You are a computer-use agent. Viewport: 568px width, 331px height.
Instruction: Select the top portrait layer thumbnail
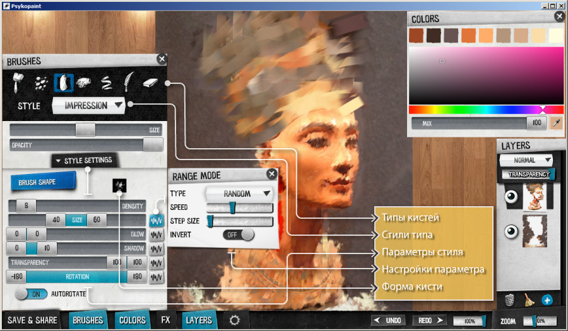click(535, 197)
